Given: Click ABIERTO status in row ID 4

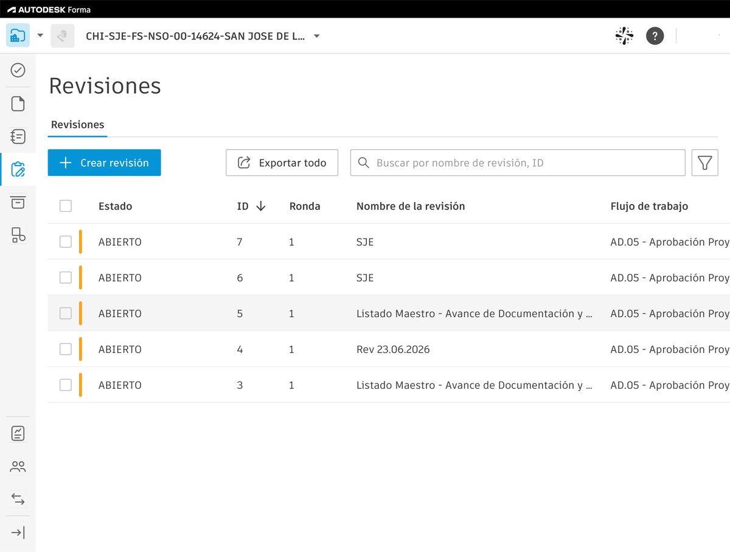Looking at the screenshot, I should click(x=120, y=349).
